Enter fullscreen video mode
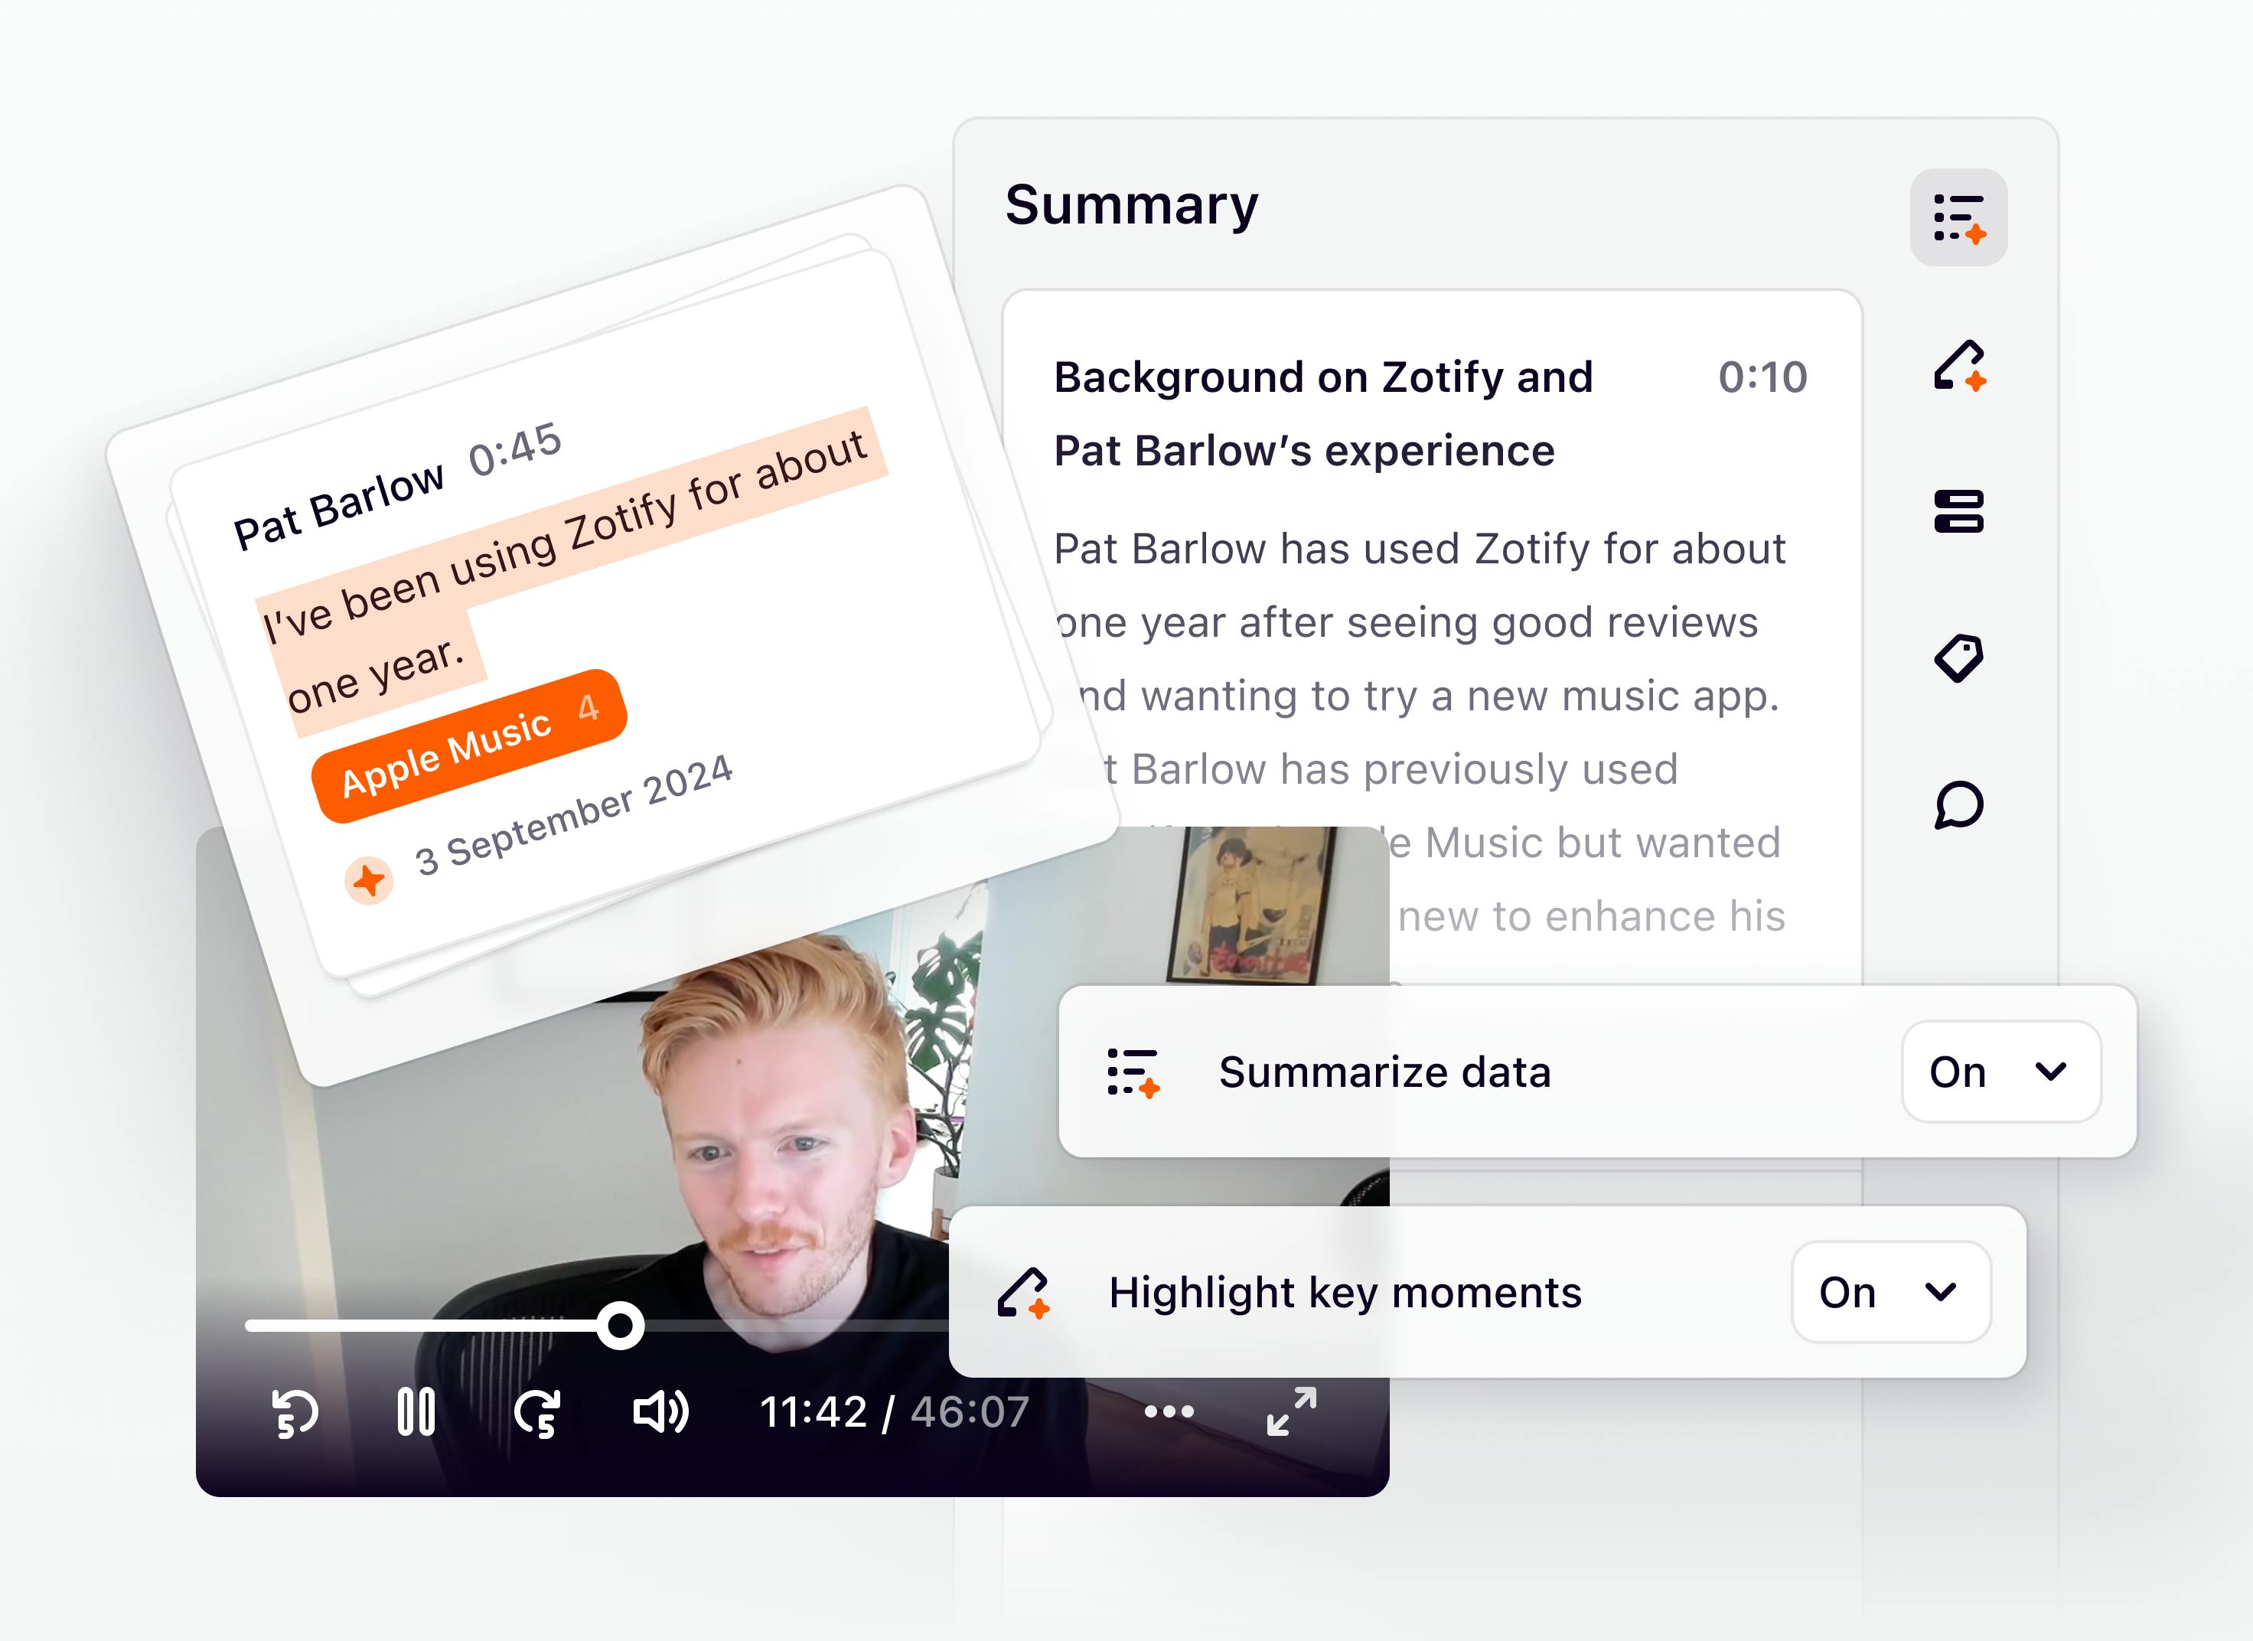 pyautogui.click(x=1291, y=1411)
